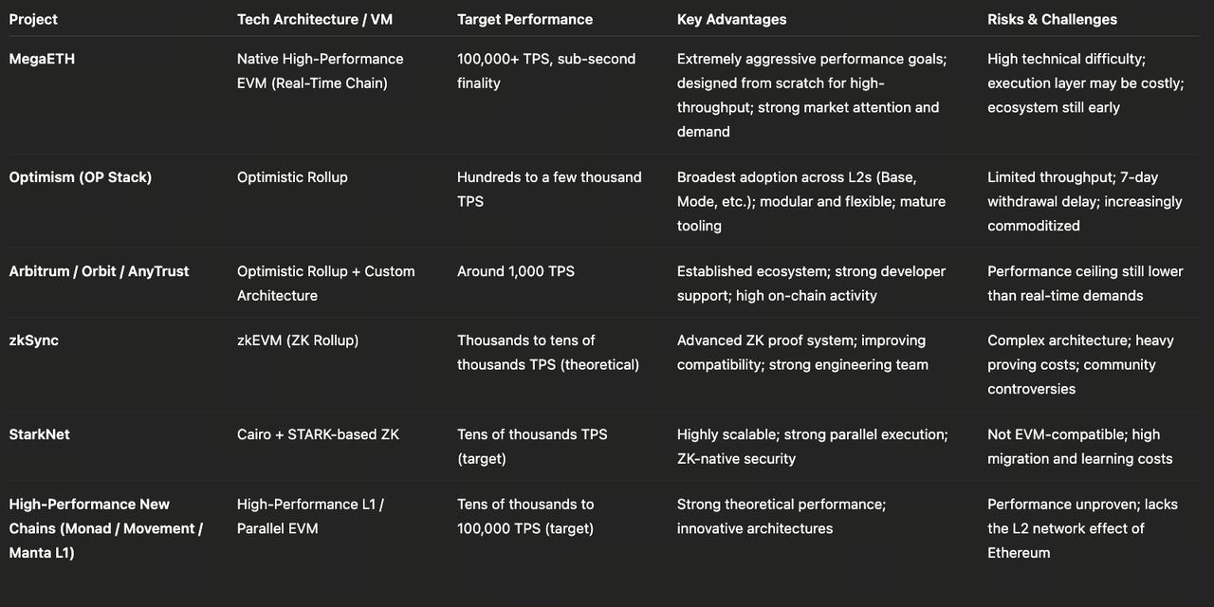Select the "Risks & Challenges" column header
Image resolution: width=1214 pixels, height=607 pixels.
pyautogui.click(x=1052, y=19)
